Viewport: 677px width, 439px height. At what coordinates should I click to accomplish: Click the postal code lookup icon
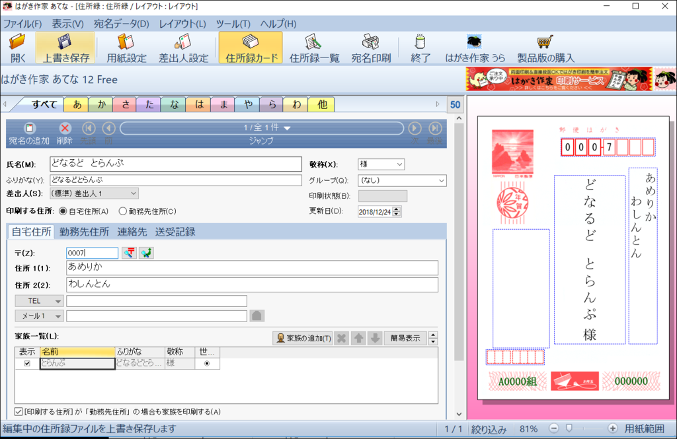click(x=129, y=253)
